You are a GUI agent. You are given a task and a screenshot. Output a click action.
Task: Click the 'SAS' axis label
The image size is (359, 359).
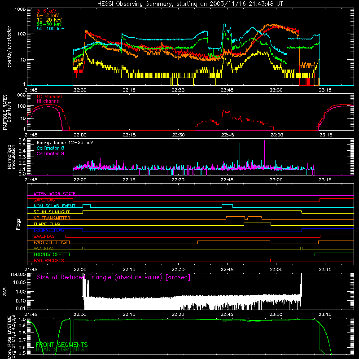[5, 292]
